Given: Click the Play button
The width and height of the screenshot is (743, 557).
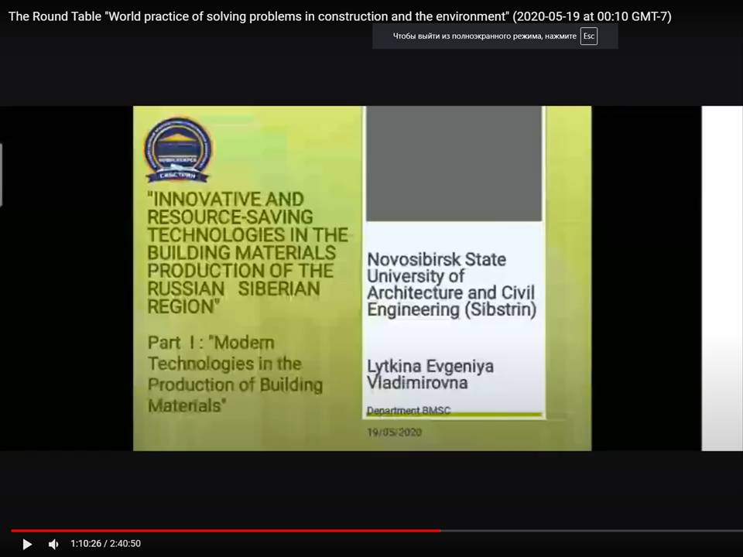Looking at the screenshot, I should tap(28, 544).
